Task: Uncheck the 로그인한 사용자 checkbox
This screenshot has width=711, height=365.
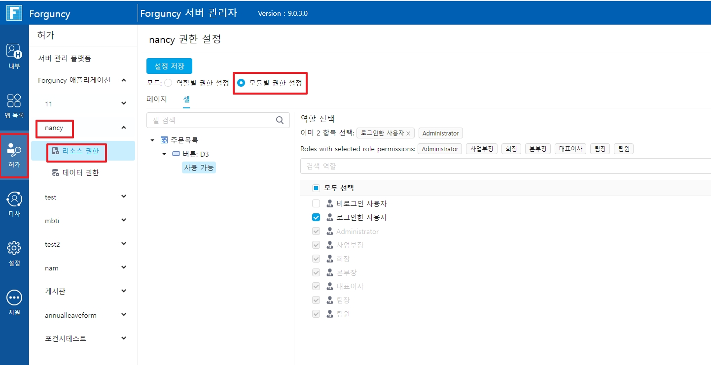Action: pos(316,217)
